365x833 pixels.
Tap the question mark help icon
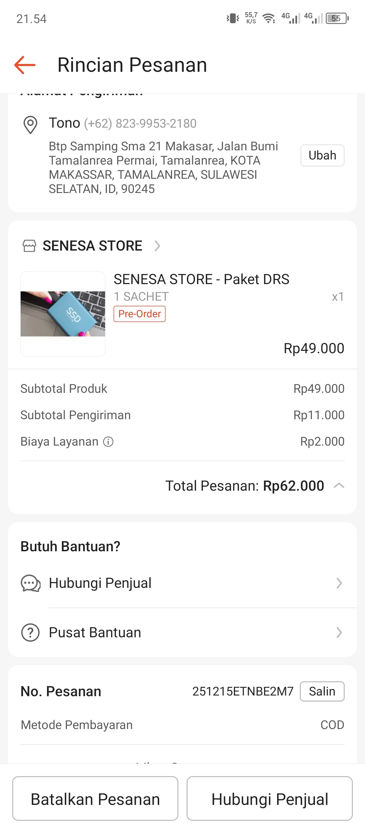[x=30, y=633]
